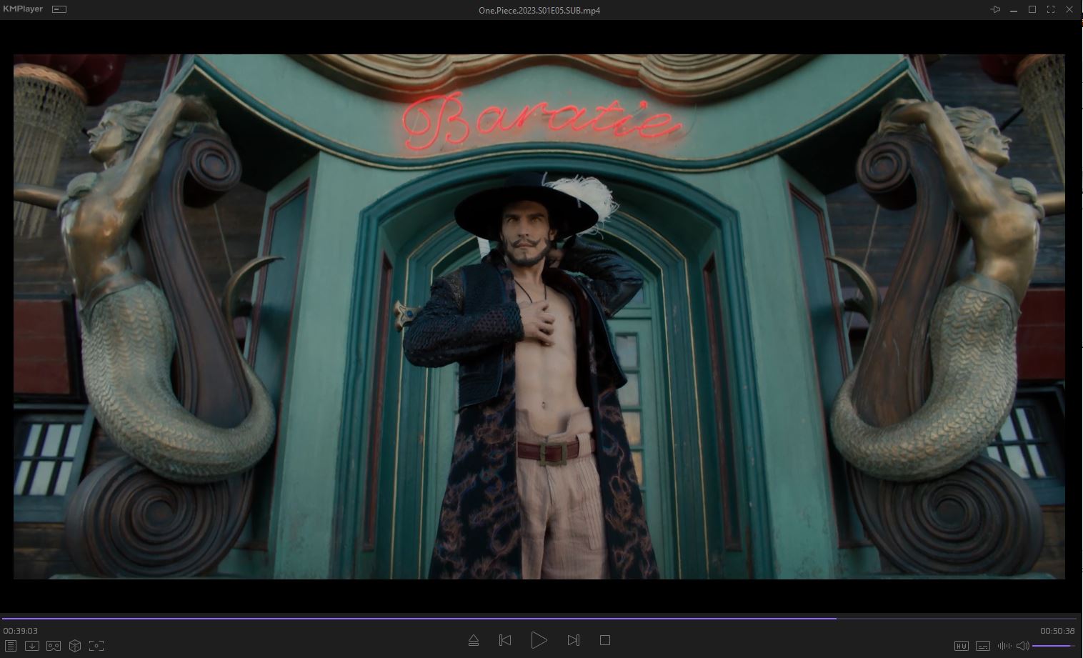Click the screen capture focus icon

coord(96,646)
